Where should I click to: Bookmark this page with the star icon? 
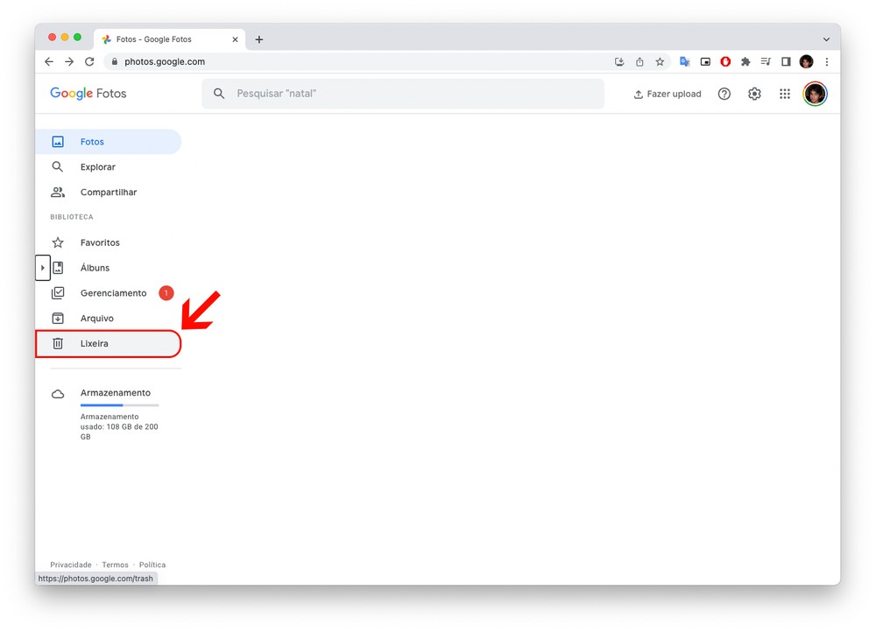click(x=660, y=61)
